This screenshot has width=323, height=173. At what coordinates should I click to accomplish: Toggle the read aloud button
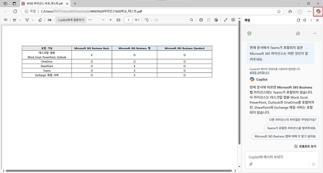coord(49,20)
